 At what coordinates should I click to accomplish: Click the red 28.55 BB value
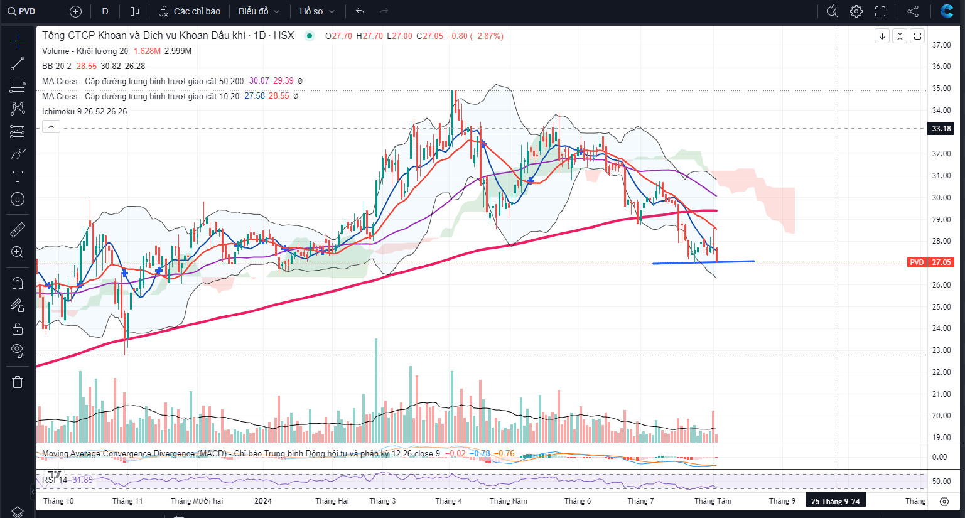pyautogui.click(x=87, y=66)
